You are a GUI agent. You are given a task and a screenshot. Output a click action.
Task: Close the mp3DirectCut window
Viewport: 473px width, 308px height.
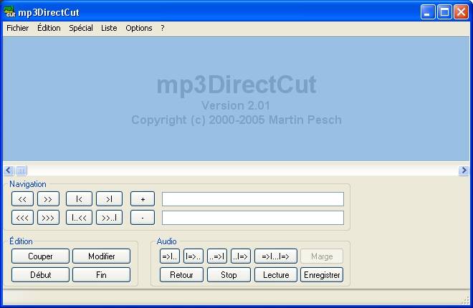click(x=462, y=12)
